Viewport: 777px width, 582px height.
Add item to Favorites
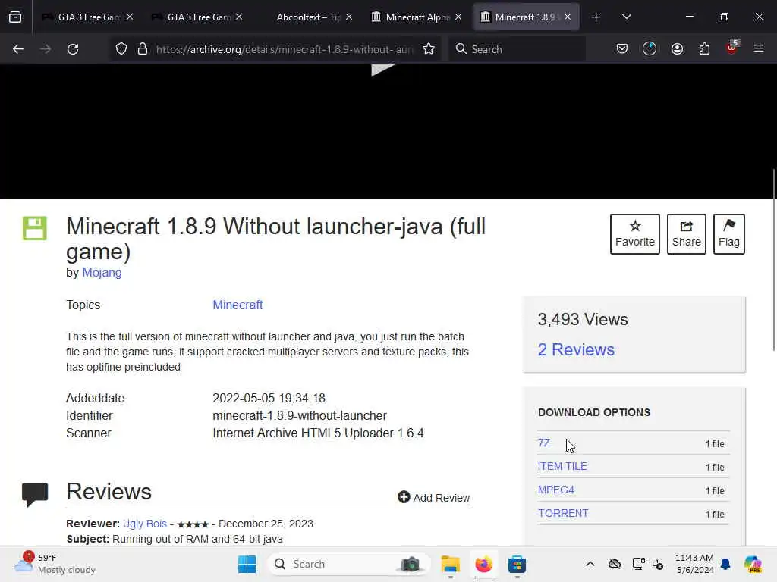[635, 234]
